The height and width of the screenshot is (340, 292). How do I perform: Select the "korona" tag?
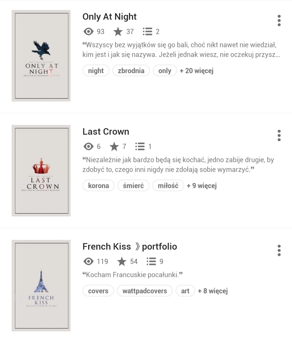98,186
